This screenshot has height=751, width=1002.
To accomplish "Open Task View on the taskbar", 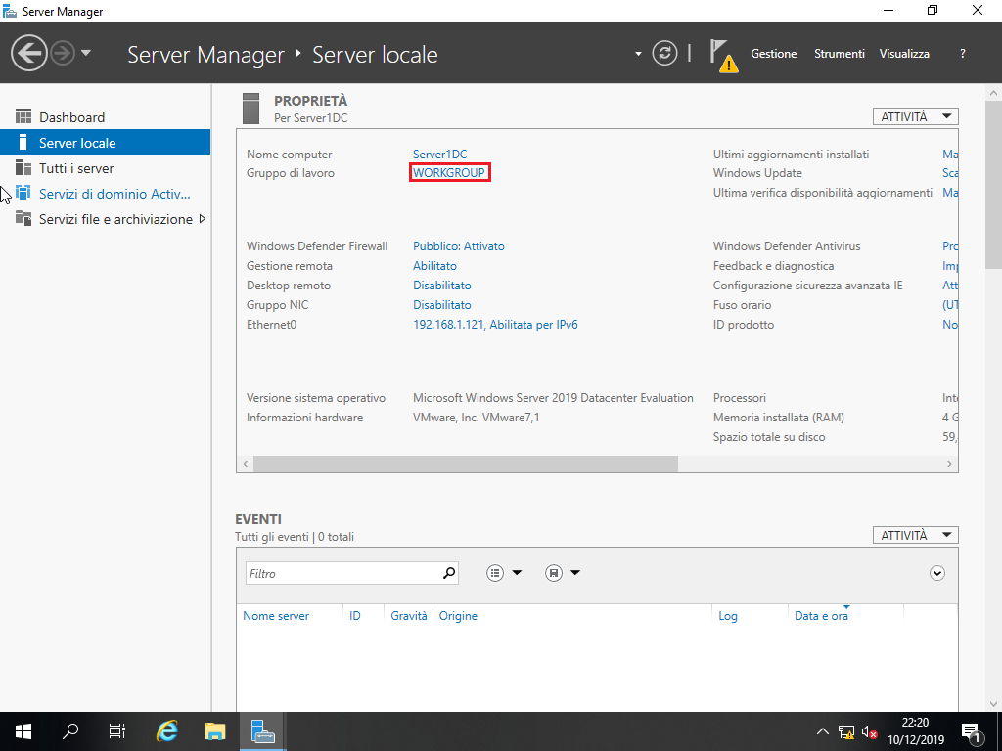I will (117, 731).
